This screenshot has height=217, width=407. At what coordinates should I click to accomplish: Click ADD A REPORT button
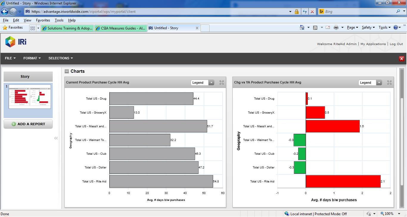click(x=28, y=124)
